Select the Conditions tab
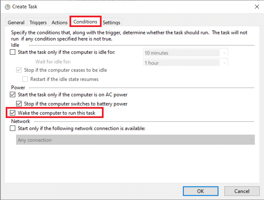 [85, 22]
